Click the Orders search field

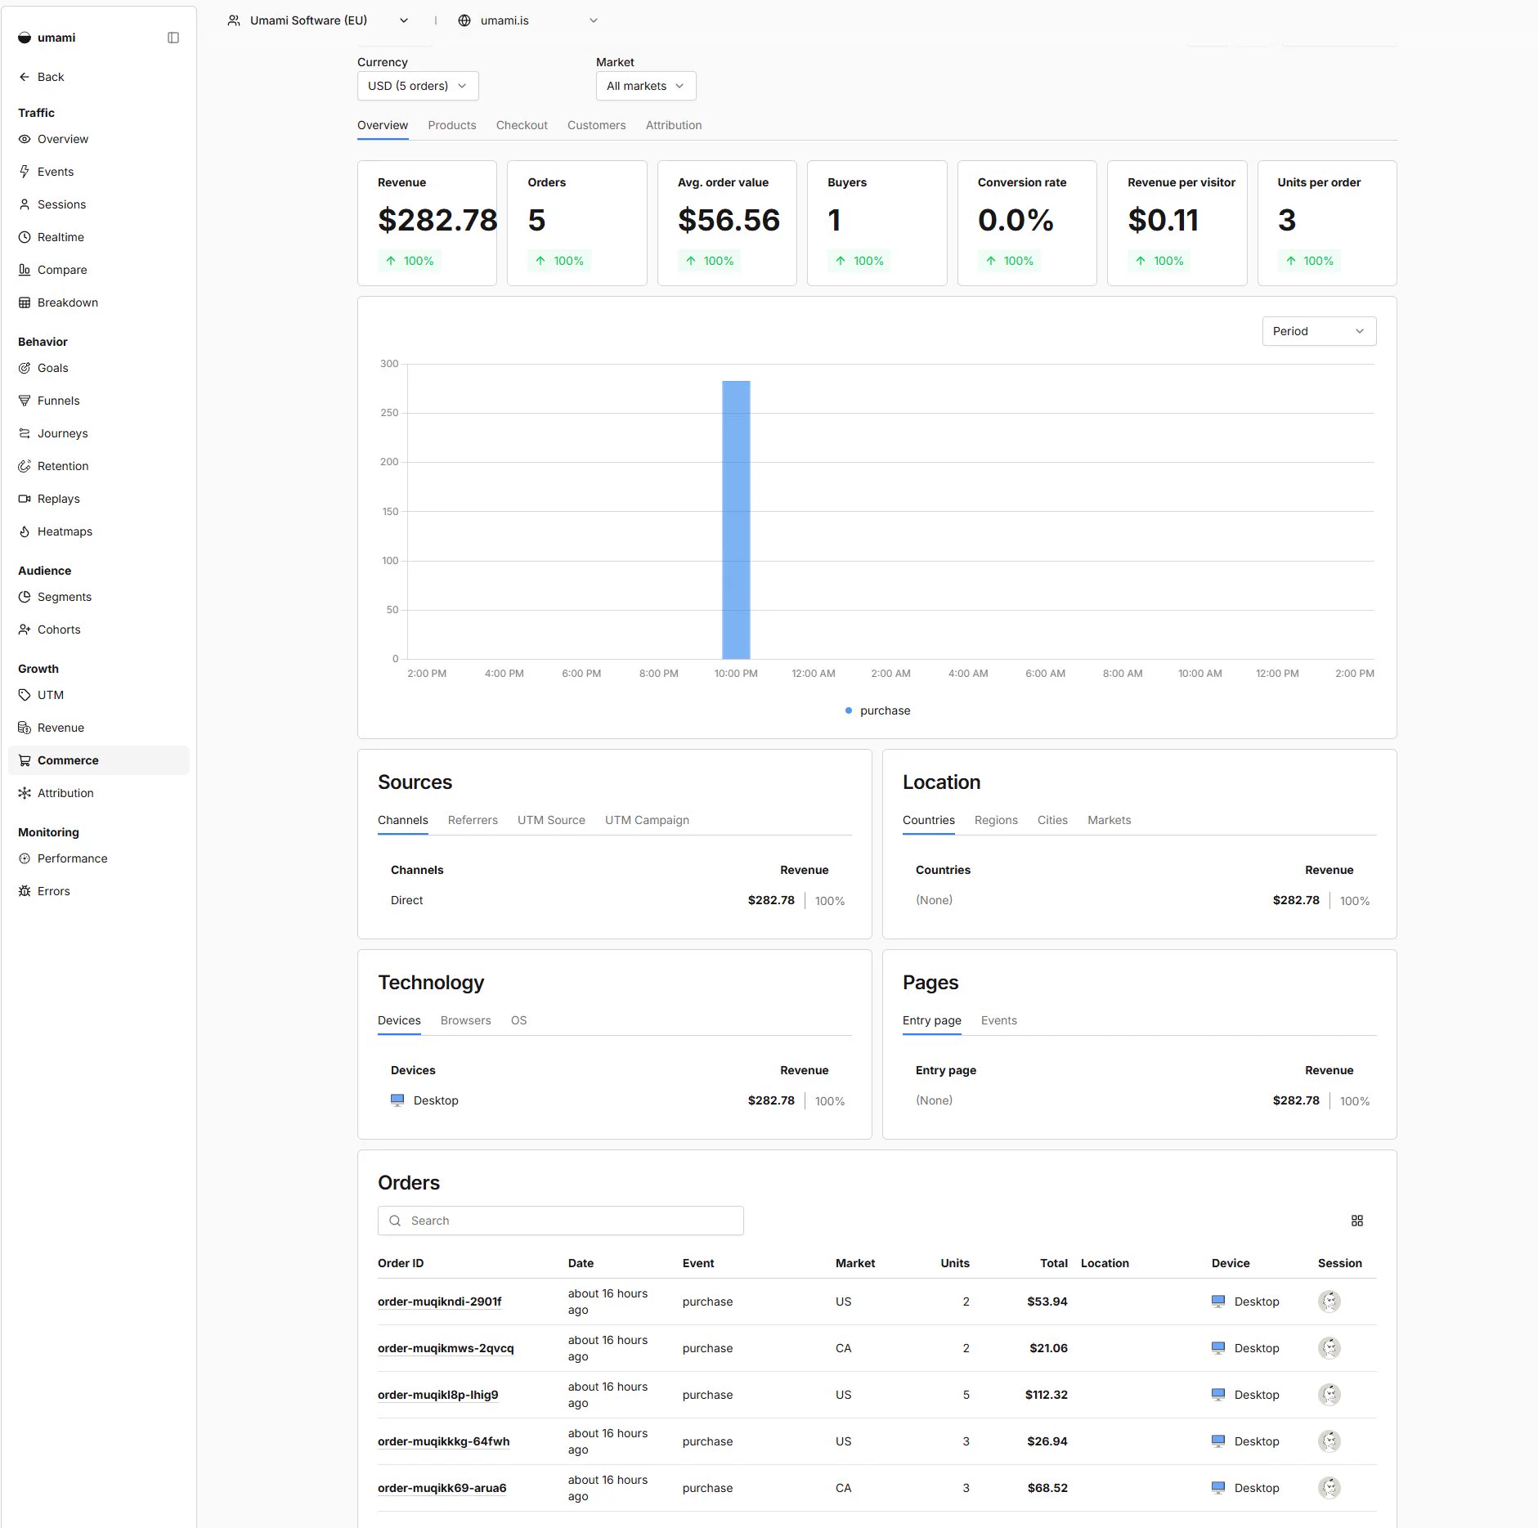[x=561, y=1221]
